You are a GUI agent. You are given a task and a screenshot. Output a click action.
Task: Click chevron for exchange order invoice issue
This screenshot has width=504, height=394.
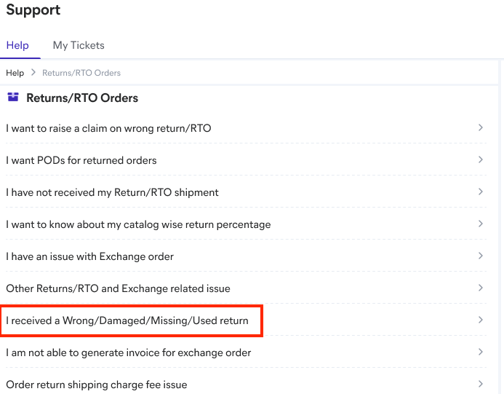481,352
